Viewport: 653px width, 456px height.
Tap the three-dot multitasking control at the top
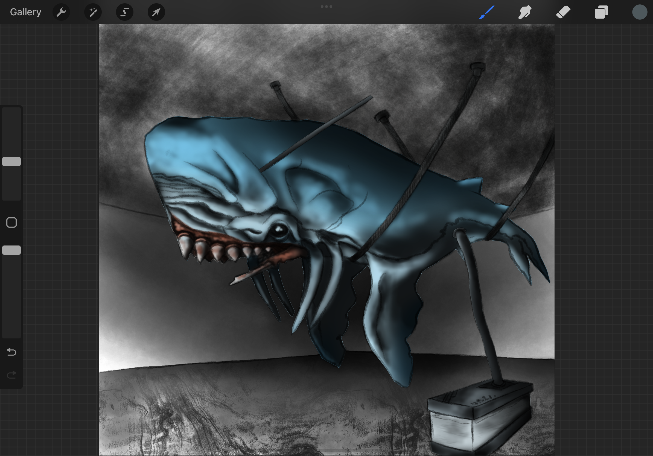[326, 6]
